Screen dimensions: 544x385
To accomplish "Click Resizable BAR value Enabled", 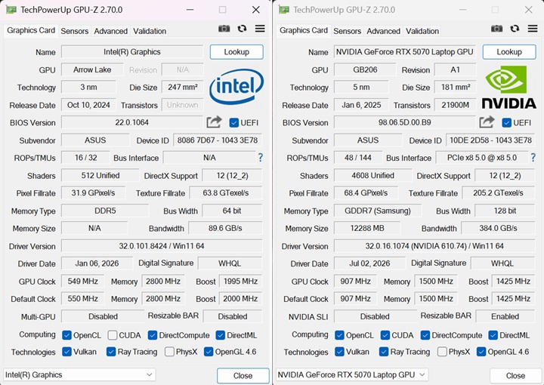I will (505, 316).
